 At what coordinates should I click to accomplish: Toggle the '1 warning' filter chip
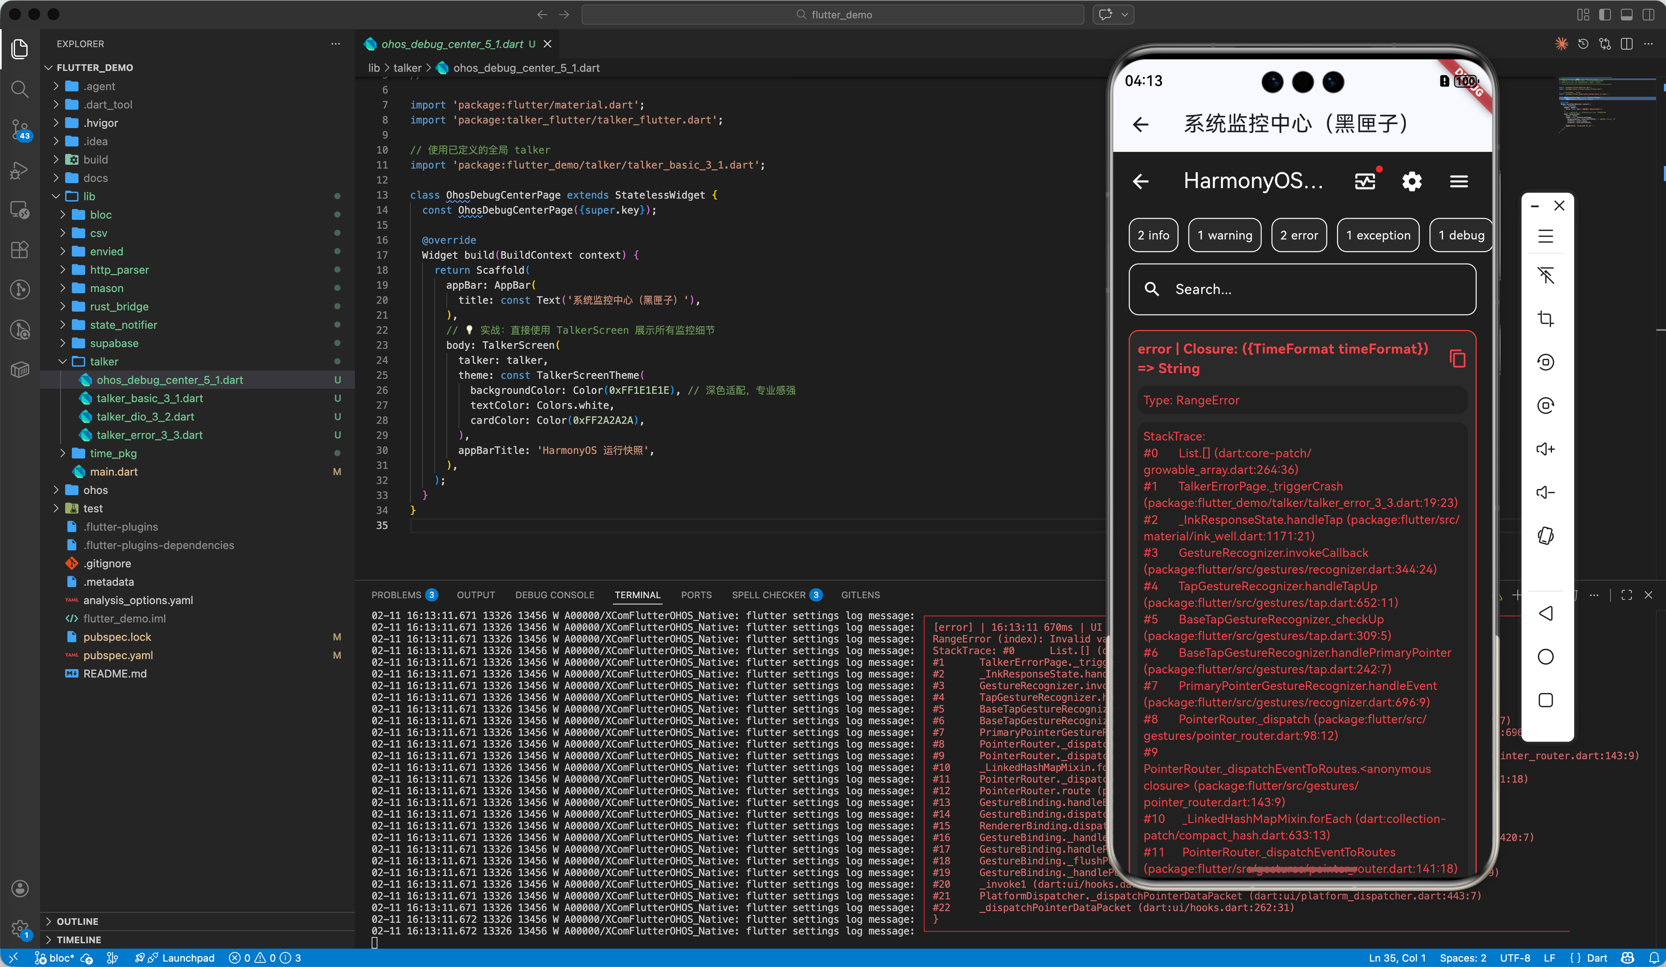click(x=1224, y=235)
